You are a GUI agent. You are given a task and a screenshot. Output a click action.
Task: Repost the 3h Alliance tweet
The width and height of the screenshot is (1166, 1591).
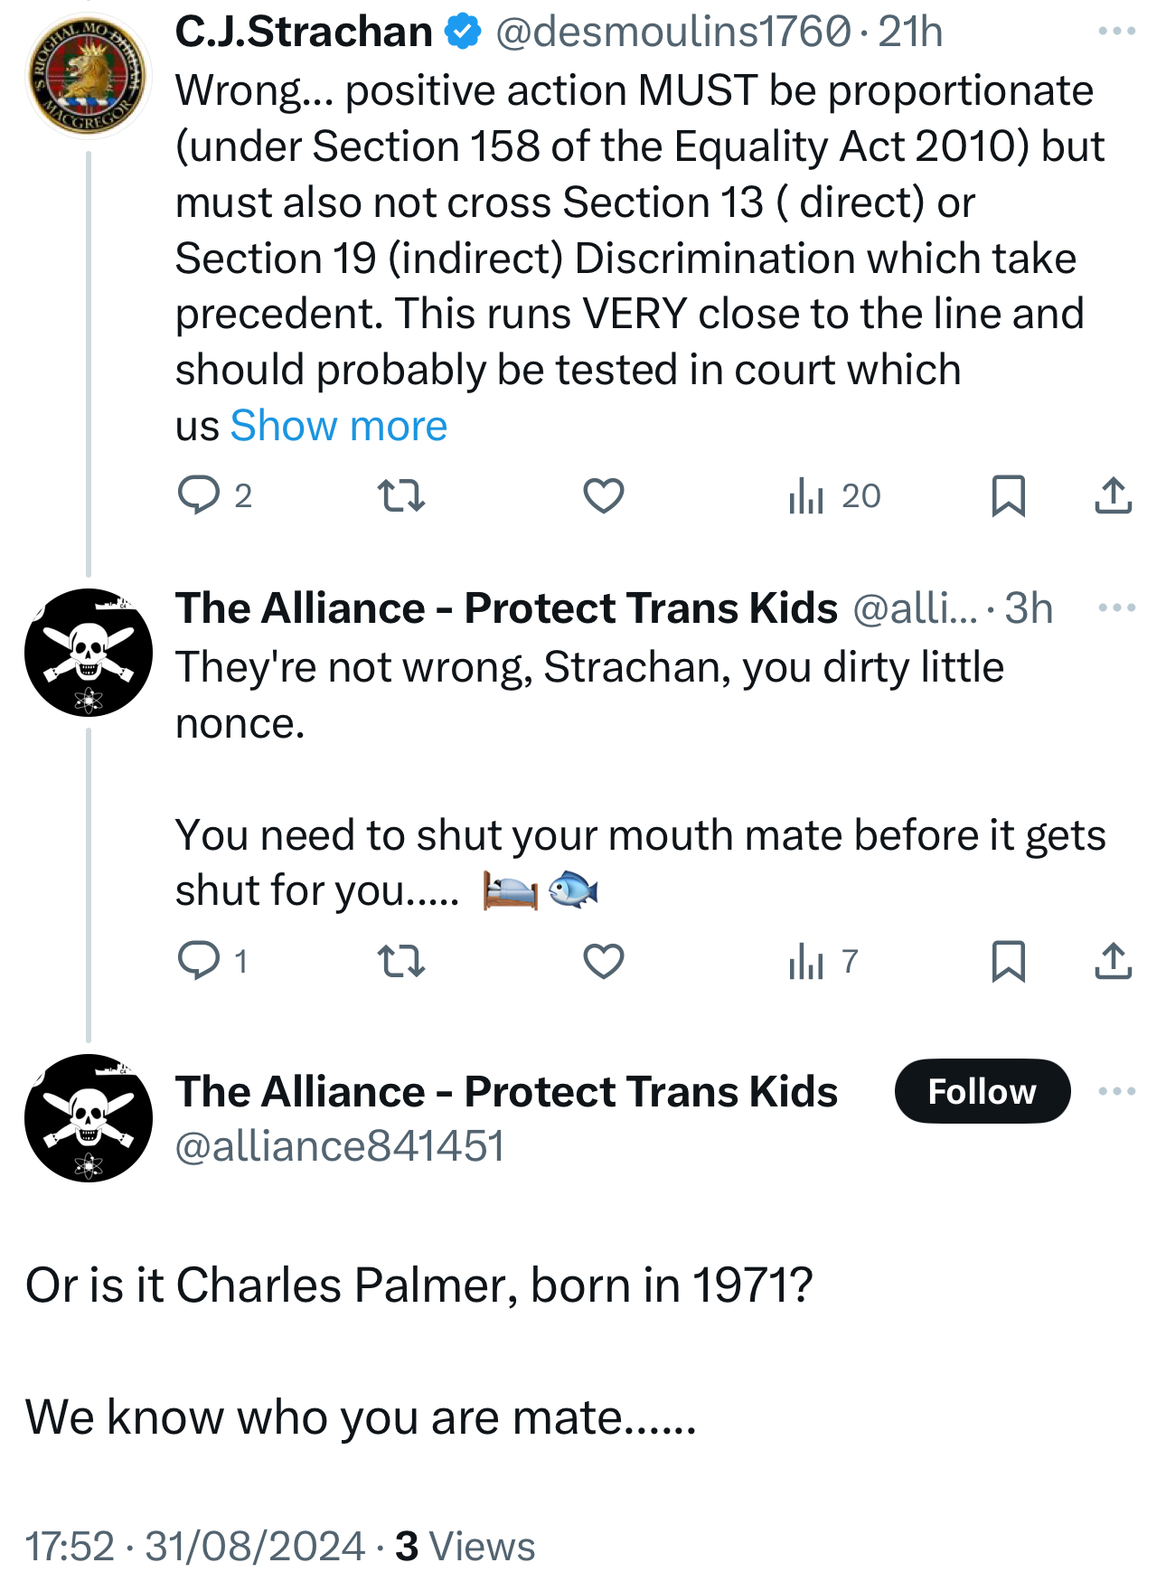pyautogui.click(x=400, y=961)
